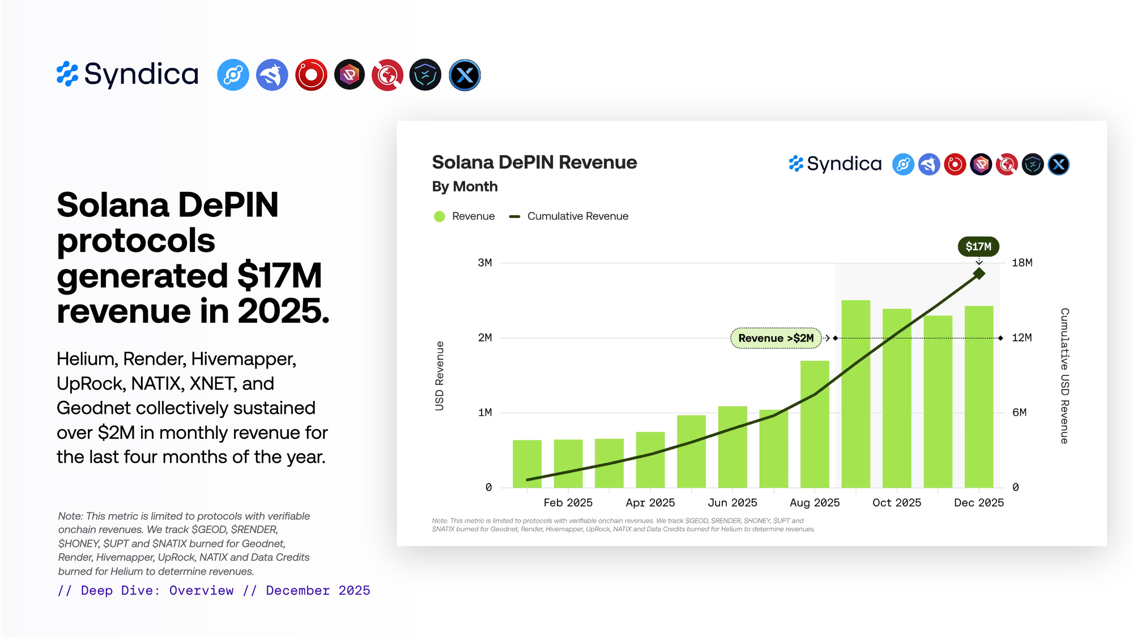This screenshot has width=1133, height=637.
Task: Click the 'Aug 2025' x-axis label
Action: click(815, 503)
